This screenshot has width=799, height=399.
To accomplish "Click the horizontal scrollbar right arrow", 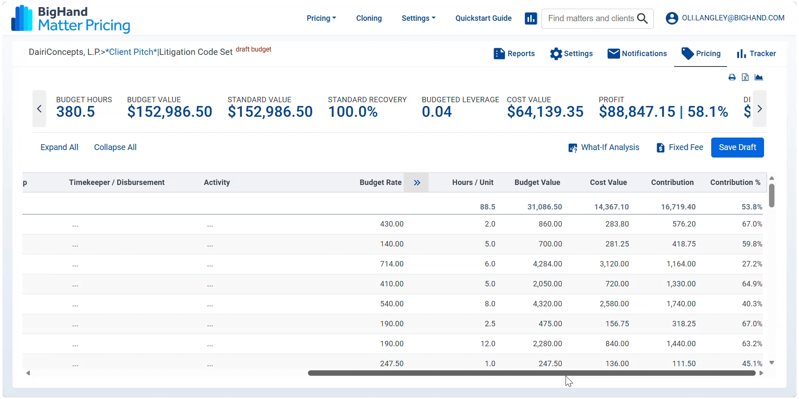I will [761, 373].
